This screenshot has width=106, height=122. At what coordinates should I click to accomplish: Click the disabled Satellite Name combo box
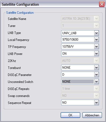pyautogui.click(x=80, y=19)
